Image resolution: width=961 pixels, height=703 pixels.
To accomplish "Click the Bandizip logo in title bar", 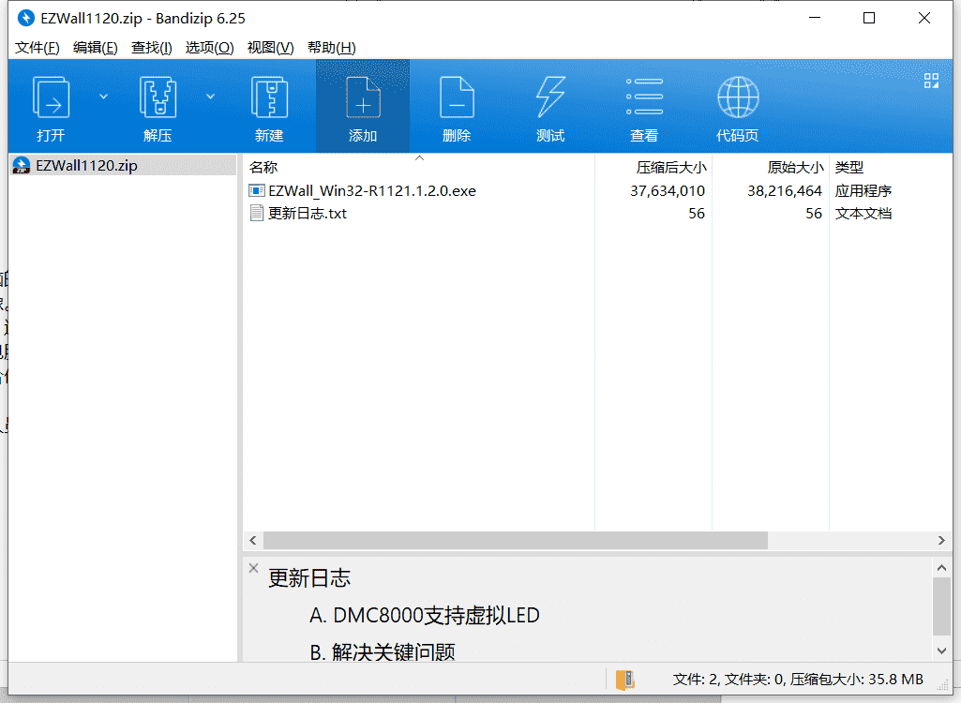I will tap(25, 18).
